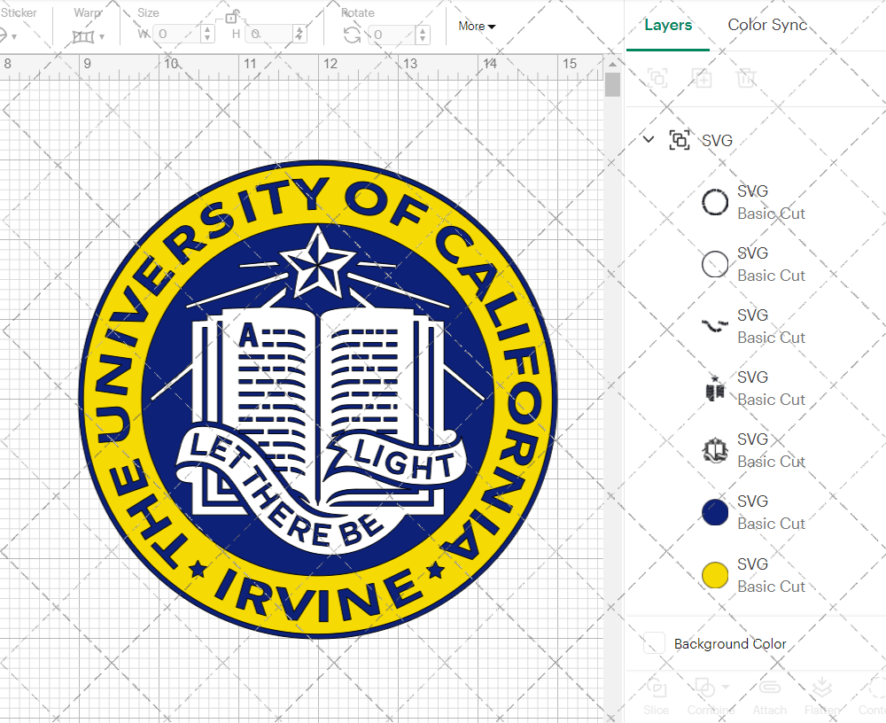Click the Sticker toggle control
Viewport: 886px width, 723px height.
7,35
